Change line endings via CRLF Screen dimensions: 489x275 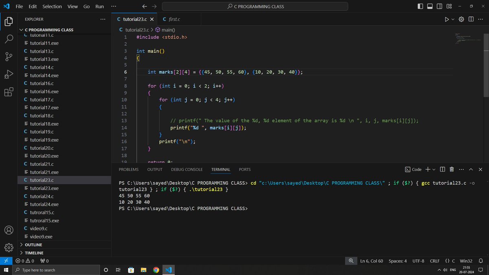pyautogui.click(x=434, y=261)
